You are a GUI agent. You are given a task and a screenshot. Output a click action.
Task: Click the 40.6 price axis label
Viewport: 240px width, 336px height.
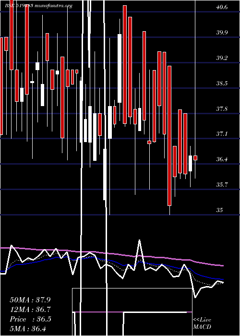click(x=222, y=7)
